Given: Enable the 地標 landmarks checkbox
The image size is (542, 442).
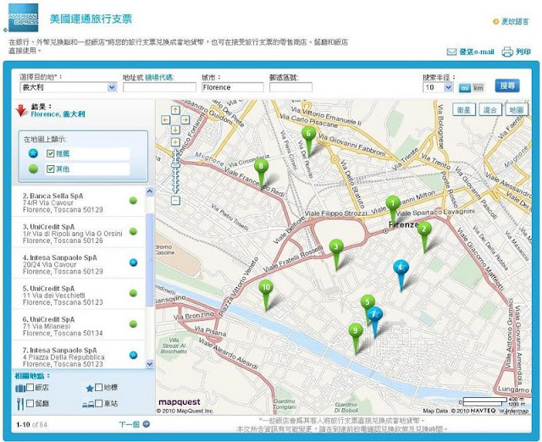Looking at the screenshot, I should (99, 387).
